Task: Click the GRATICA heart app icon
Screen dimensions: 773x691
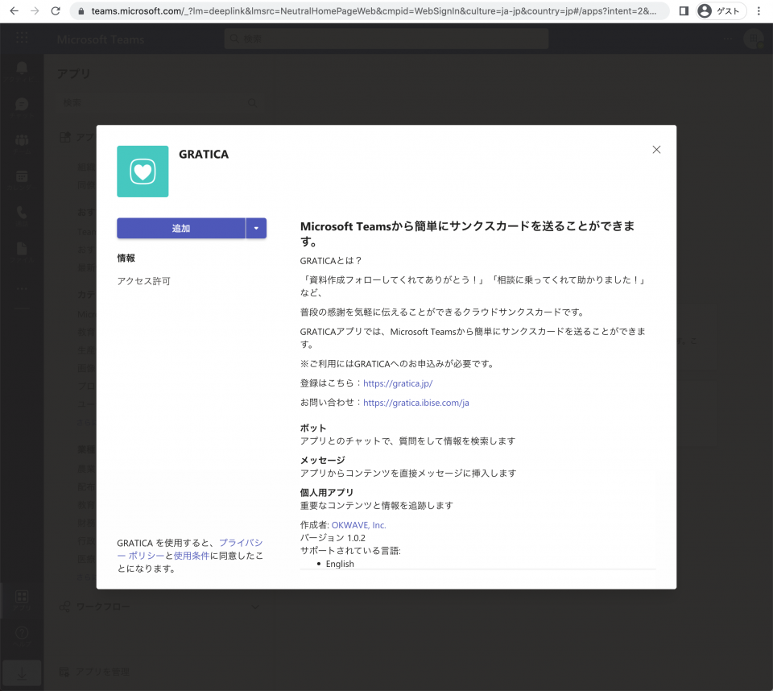Action: (x=143, y=172)
